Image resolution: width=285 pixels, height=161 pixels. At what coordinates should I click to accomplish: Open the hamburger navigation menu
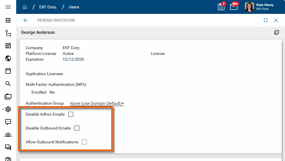click(8, 7)
